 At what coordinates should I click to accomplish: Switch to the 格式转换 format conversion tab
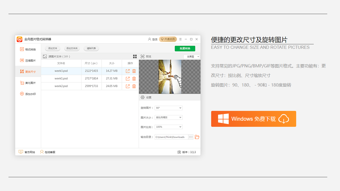(x=28, y=49)
